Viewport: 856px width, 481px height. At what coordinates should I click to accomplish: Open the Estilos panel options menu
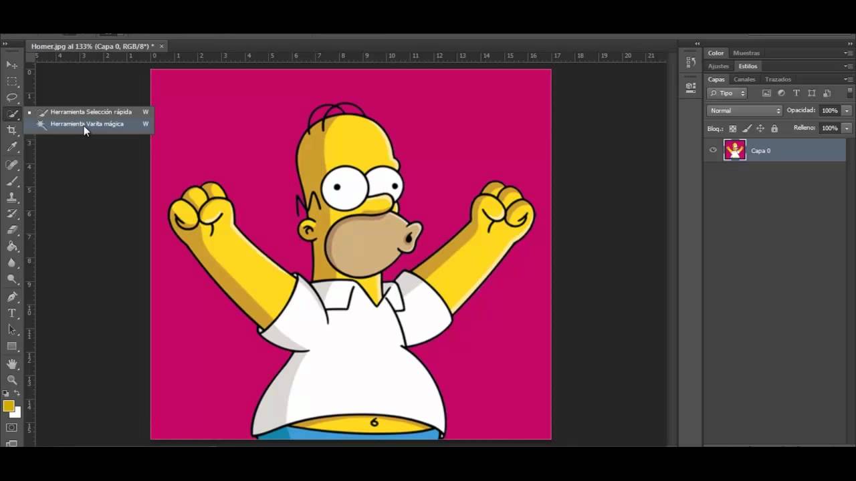coord(848,66)
